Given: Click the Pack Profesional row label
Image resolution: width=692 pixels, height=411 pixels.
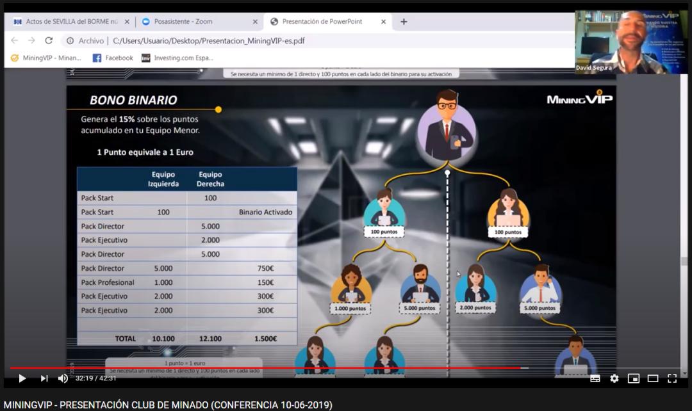Looking at the screenshot, I should pyautogui.click(x=108, y=282).
